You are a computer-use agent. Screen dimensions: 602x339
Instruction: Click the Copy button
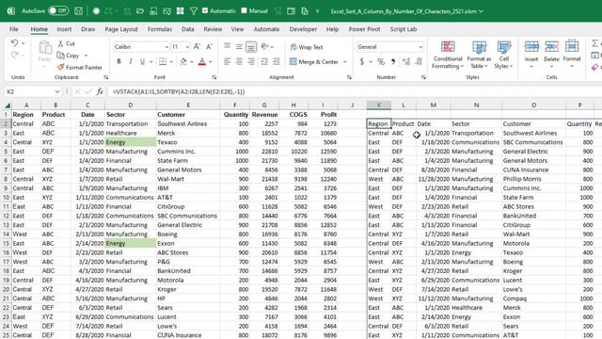click(68, 56)
